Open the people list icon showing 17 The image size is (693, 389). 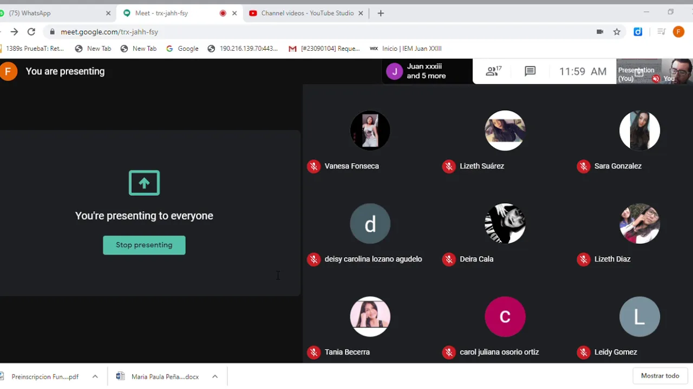tap(493, 71)
